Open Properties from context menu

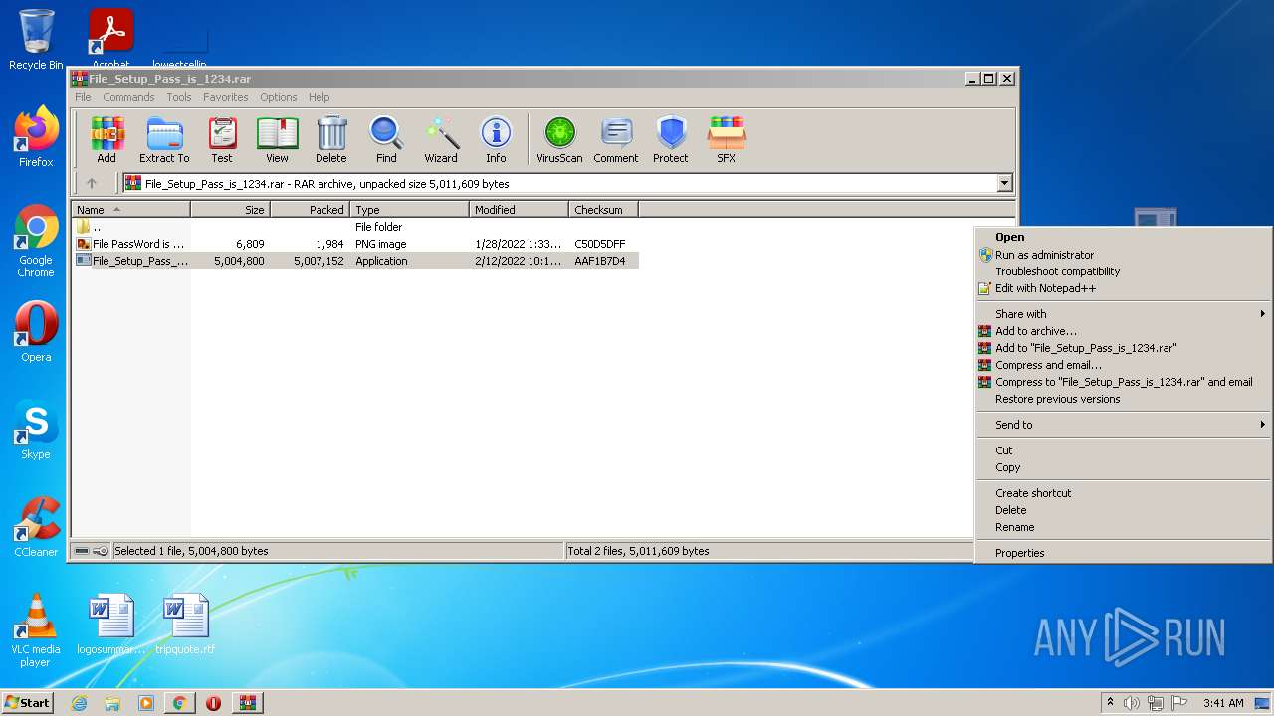click(1123, 553)
